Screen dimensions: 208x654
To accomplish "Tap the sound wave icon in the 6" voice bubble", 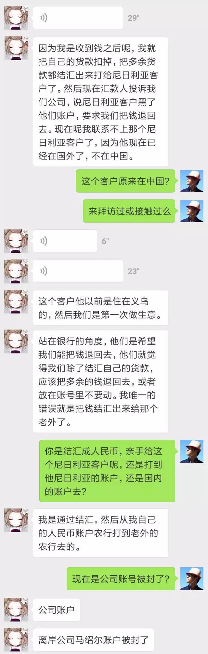I will pos(44,241).
